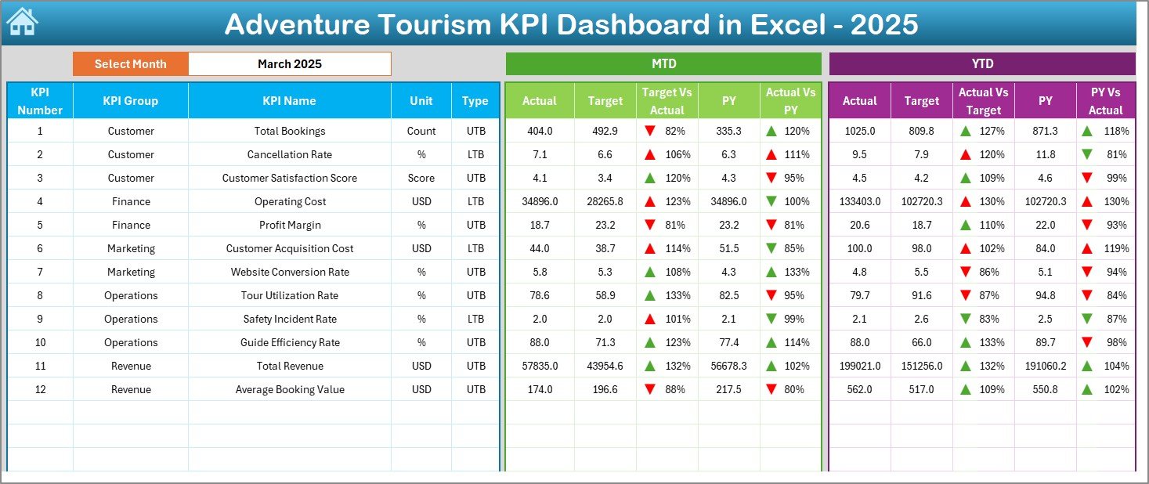Select the YTD section header
This screenshot has width=1149, height=484.
click(x=981, y=64)
